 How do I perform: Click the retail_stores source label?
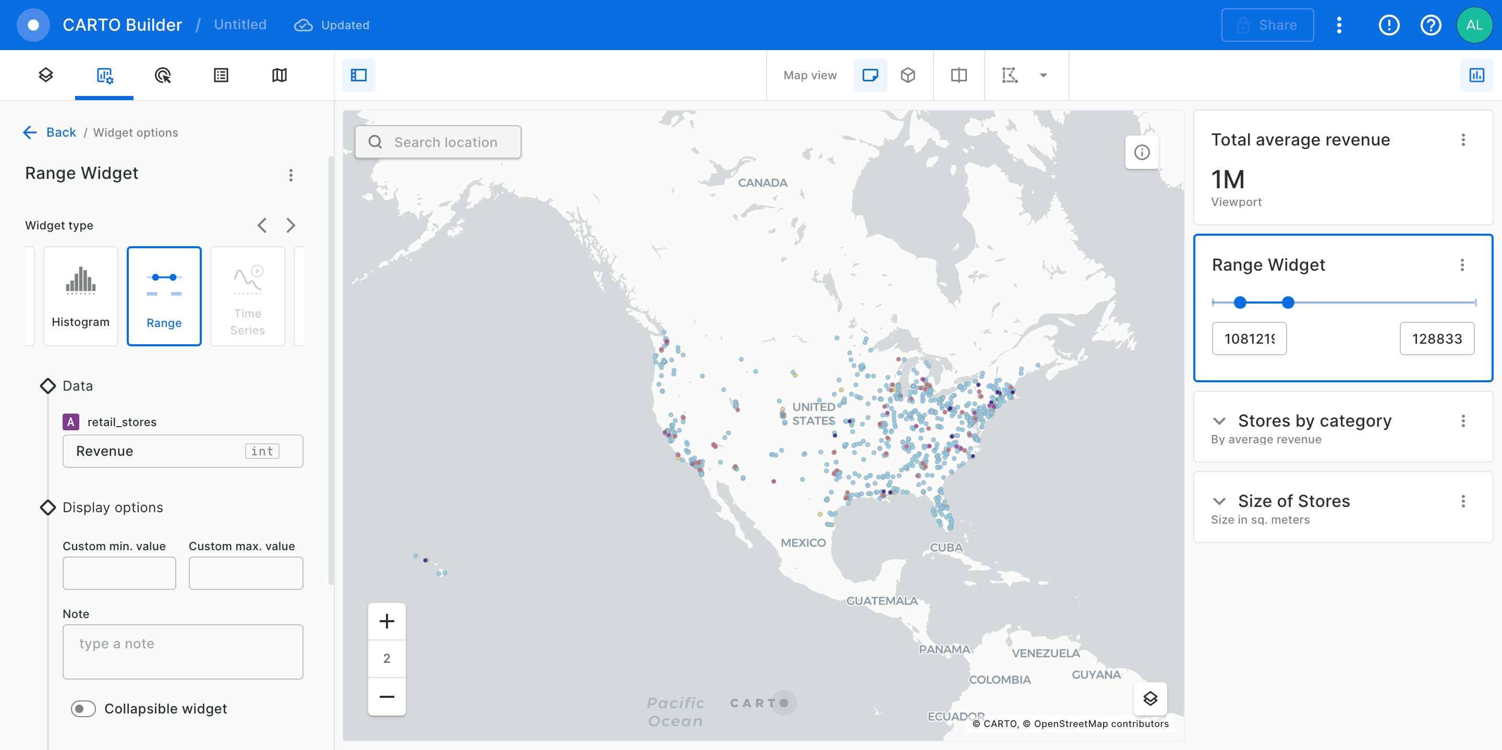[122, 421]
